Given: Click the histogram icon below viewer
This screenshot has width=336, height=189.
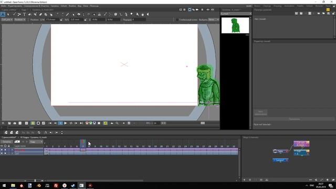Looking at the screenshot, I should tap(112, 123).
